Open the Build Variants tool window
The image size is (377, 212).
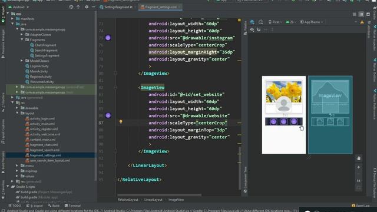pos(3,163)
